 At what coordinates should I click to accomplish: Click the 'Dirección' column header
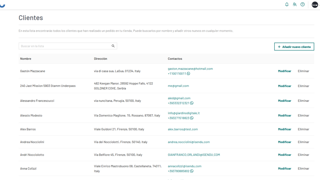[x=100, y=59]
